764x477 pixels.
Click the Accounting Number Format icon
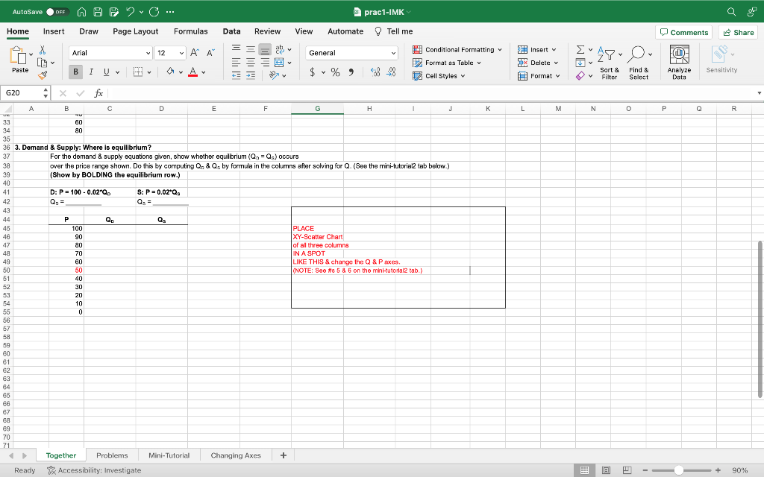coord(313,72)
